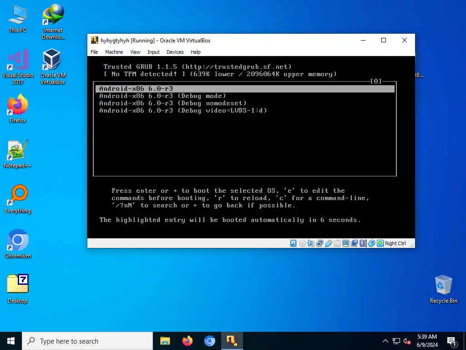
Task: Open the Windows Start menu
Action: click(11, 341)
